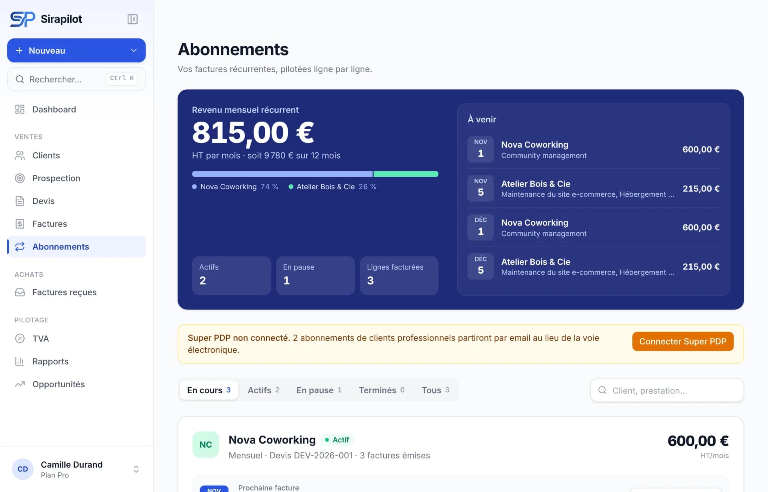Viewport: 768px width, 492px height.
Task: Click the Factures reçues inbox icon
Action: click(20, 292)
